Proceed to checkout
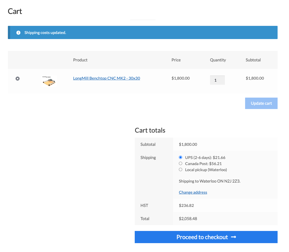The width and height of the screenshot is (289, 252). 206,237
